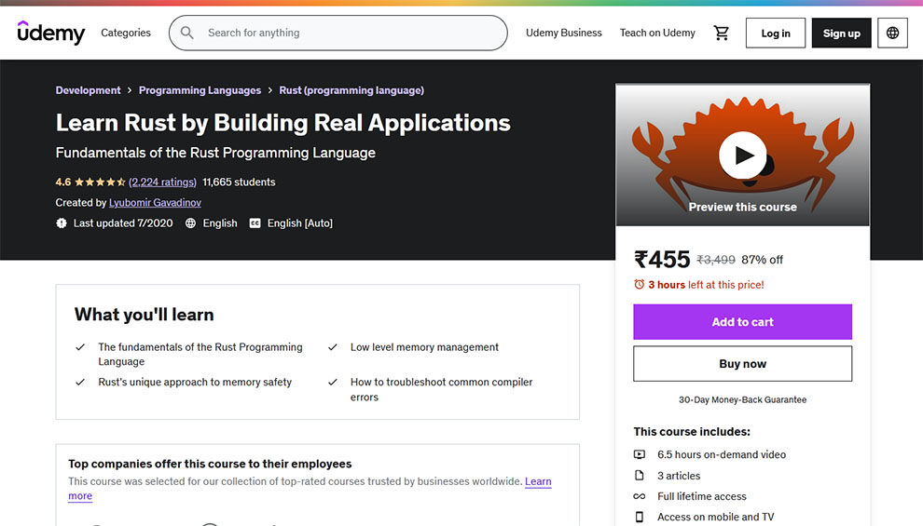Click the alarm clock price icon
The width and height of the screenshot is (923, 526).
pos(639,285)
